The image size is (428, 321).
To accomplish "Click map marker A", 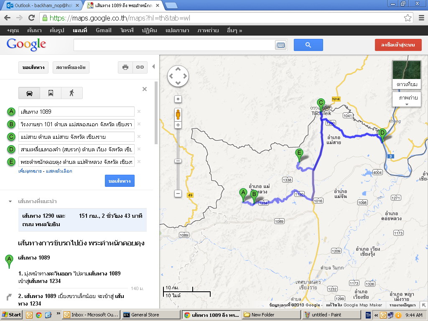I will 243,195.
